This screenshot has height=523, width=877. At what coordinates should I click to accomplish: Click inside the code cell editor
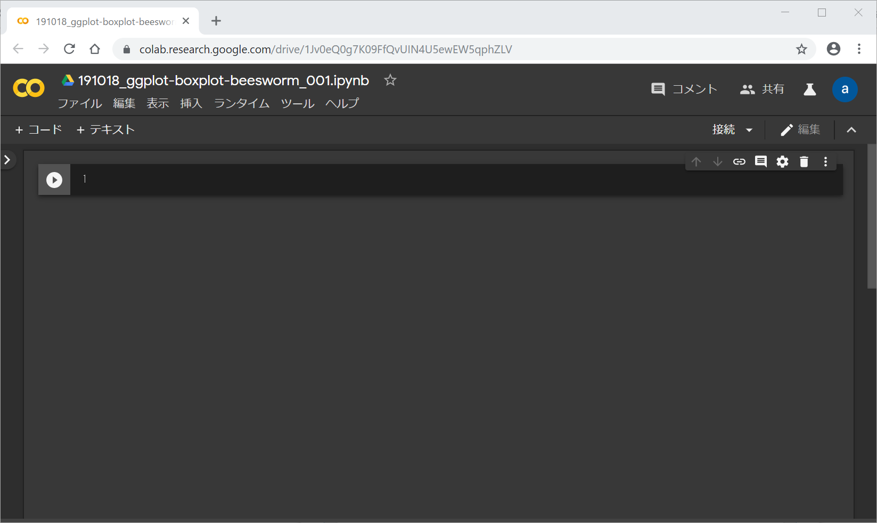click(426, 179)
